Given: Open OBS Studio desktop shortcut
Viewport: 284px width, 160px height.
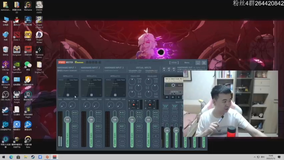Looking at the screenshot, I should point(5,96).
